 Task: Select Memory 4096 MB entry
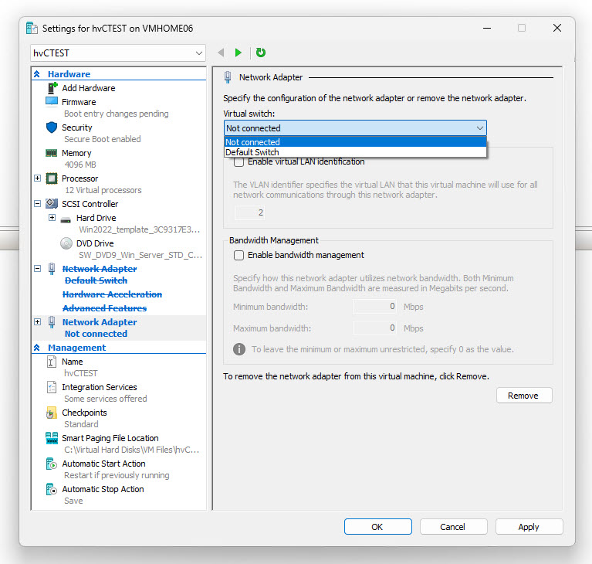click(76, 153)
